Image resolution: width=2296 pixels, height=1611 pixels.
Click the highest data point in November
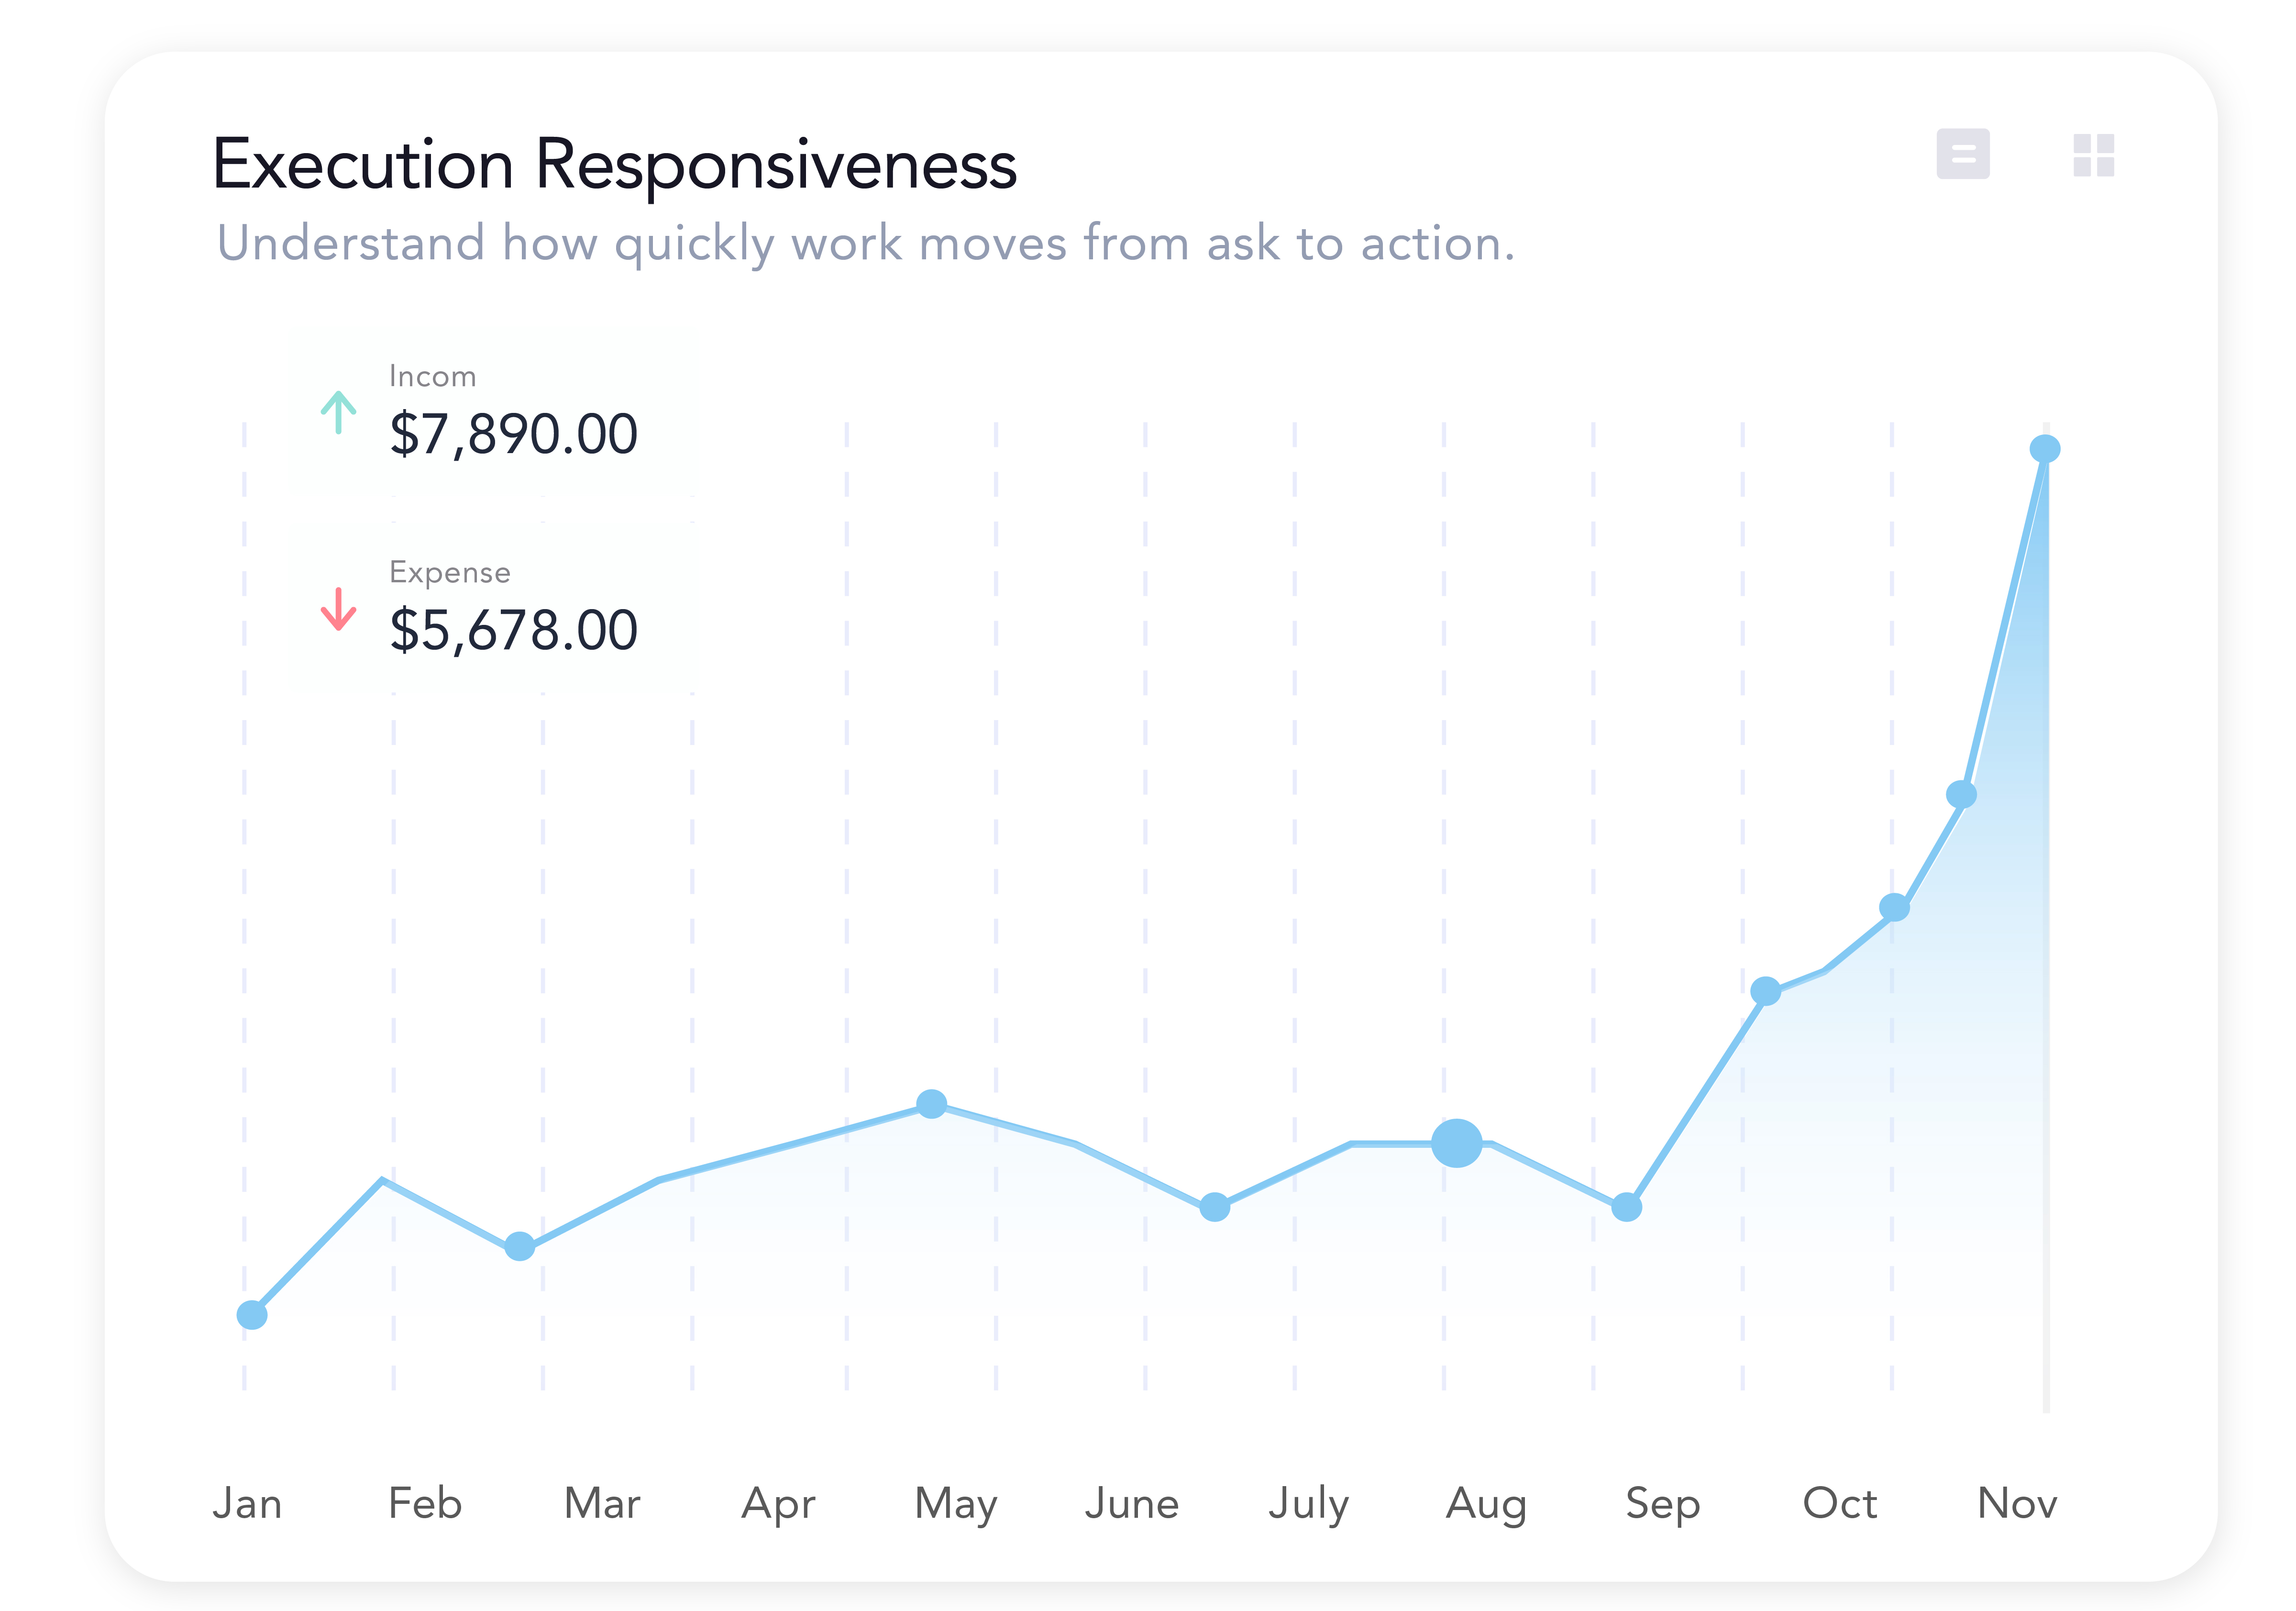point(2044,449)
